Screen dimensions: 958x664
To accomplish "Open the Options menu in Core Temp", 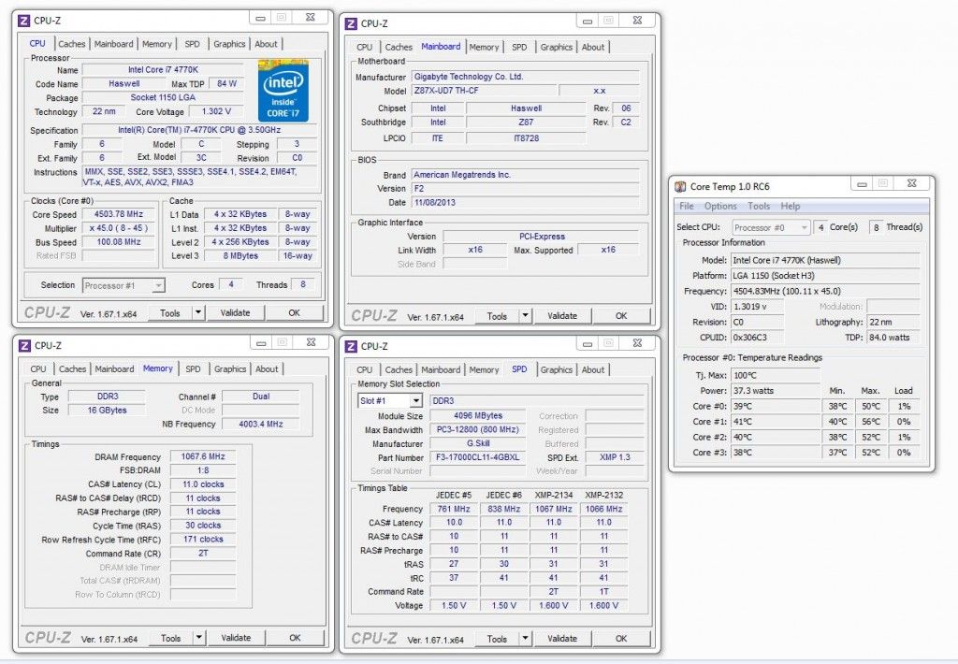I will coord(720,206).
